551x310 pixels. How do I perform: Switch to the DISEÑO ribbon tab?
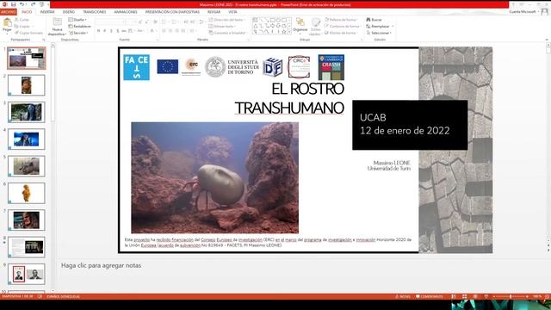point(69,12)
